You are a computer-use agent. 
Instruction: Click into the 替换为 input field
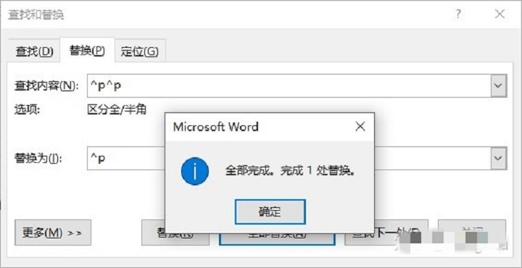click(126, 159)
